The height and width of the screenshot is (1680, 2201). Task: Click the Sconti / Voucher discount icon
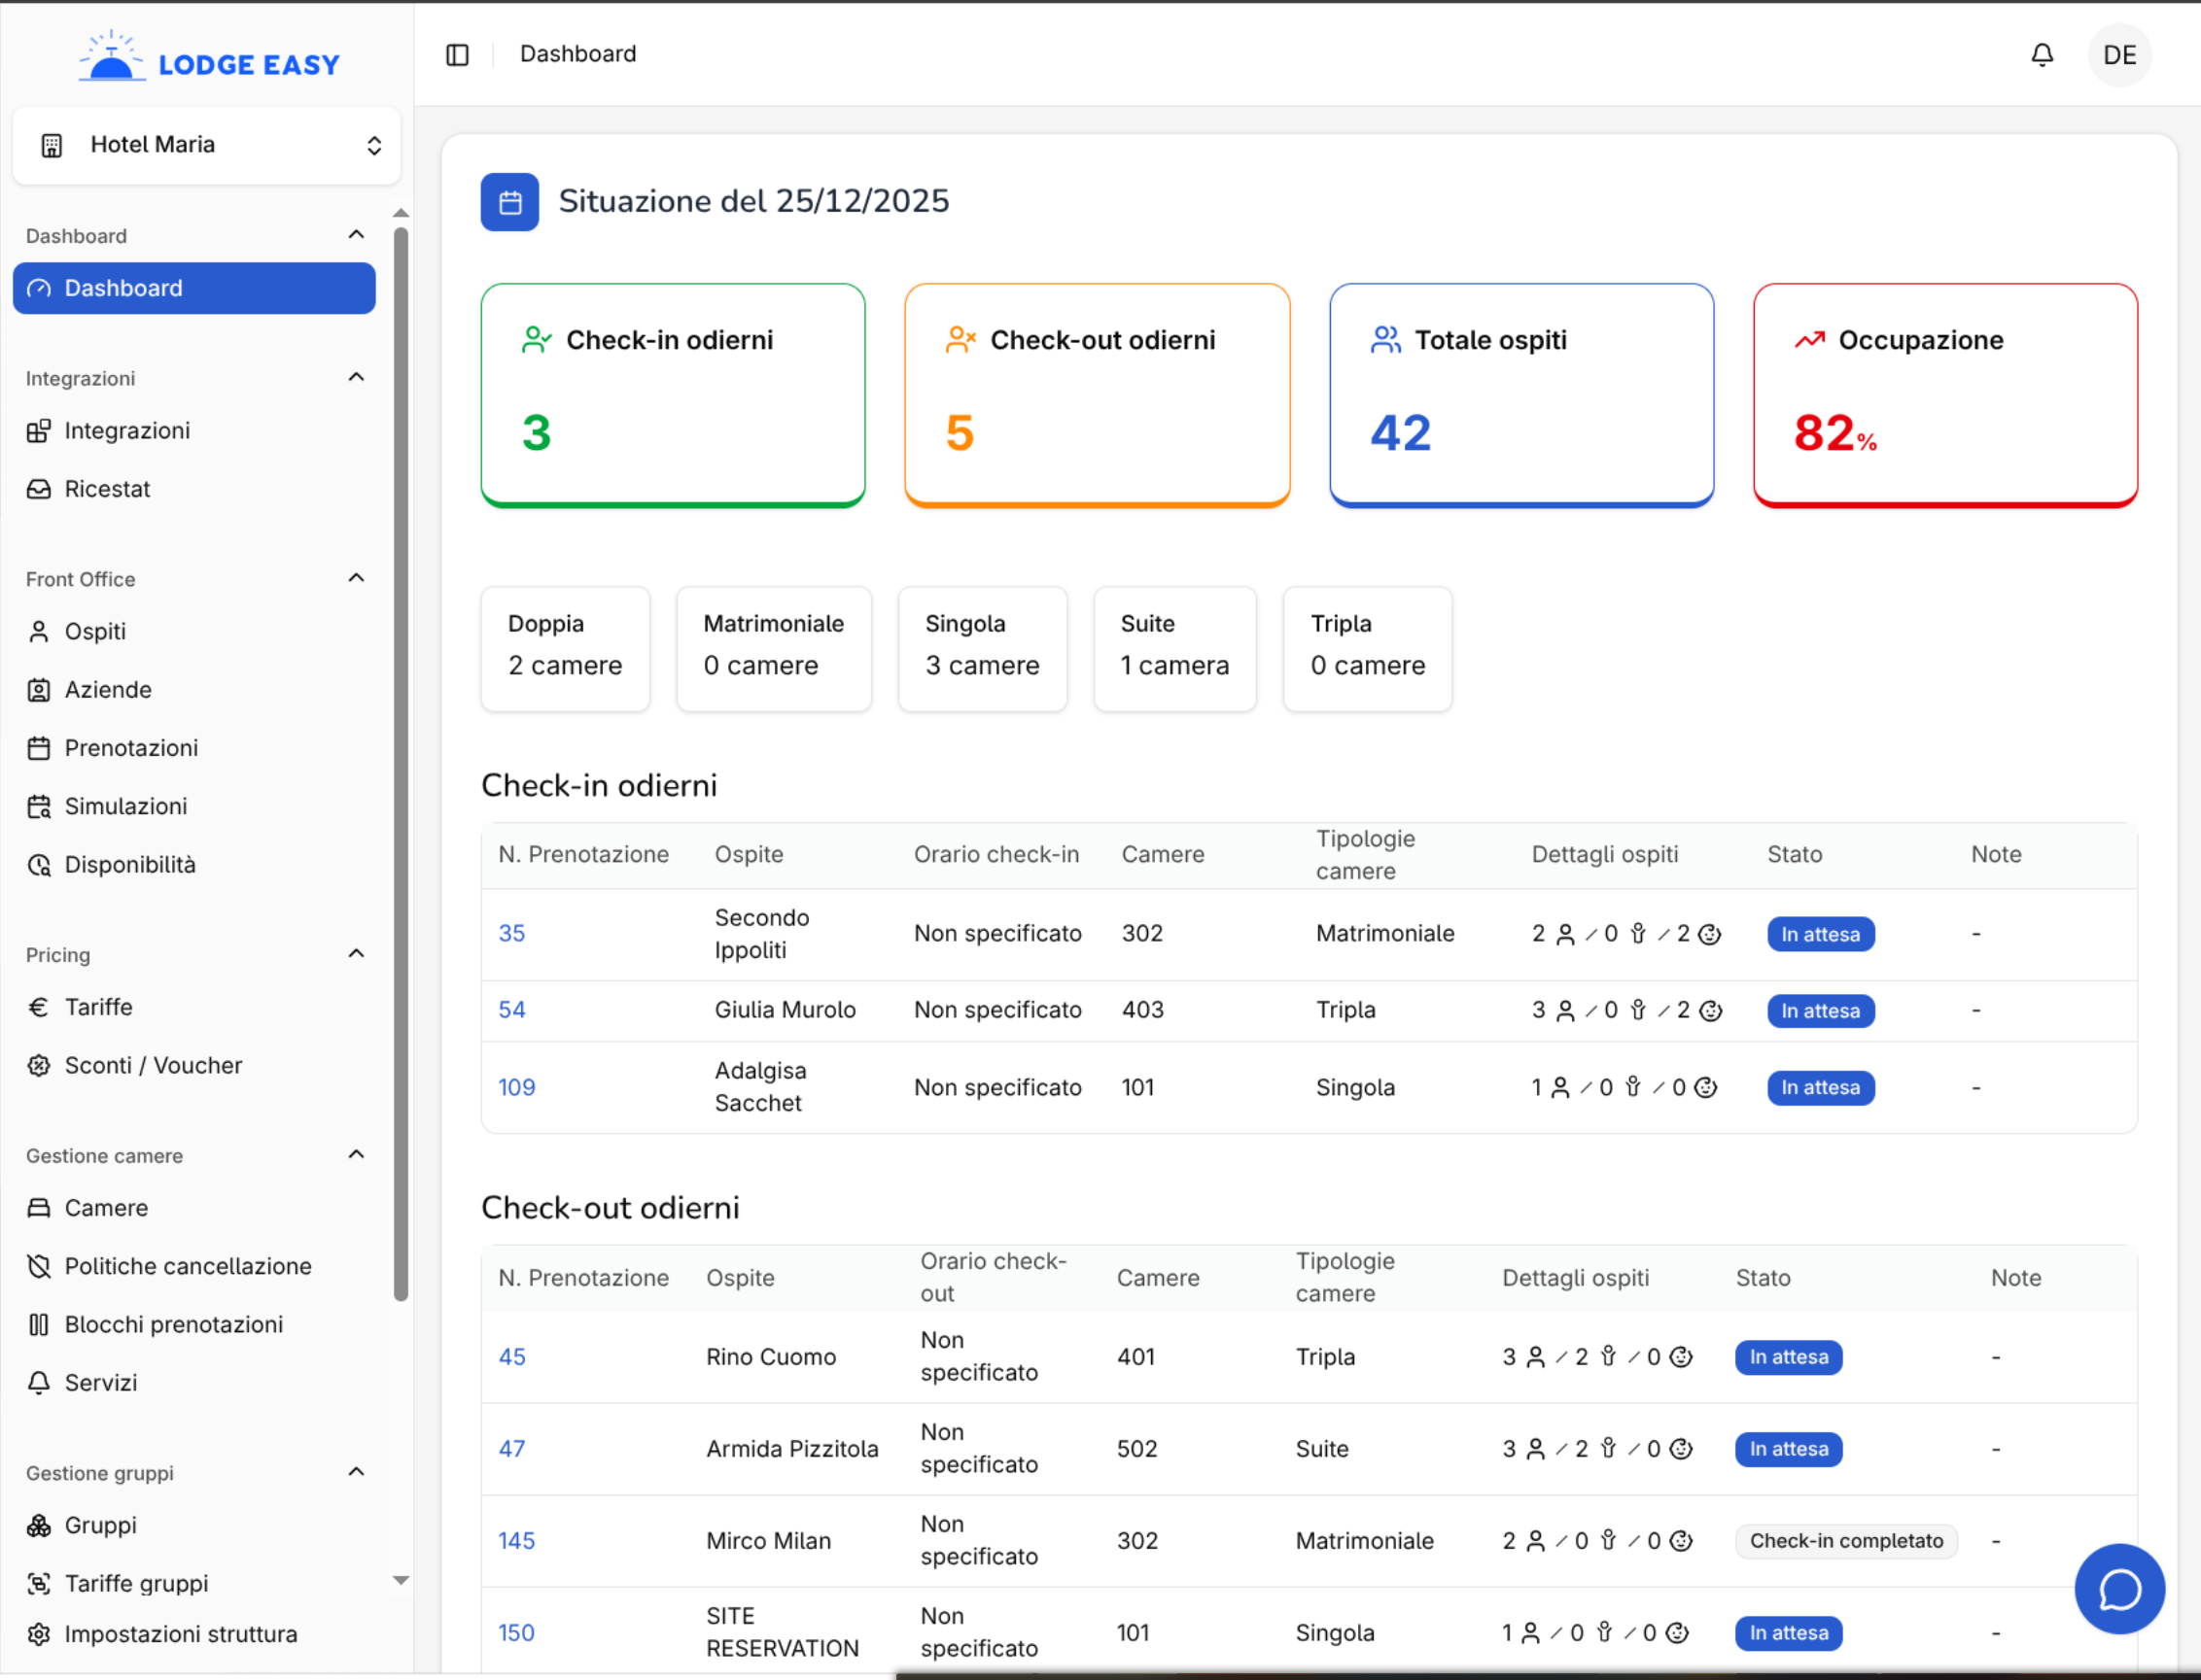click(39, 1065)
